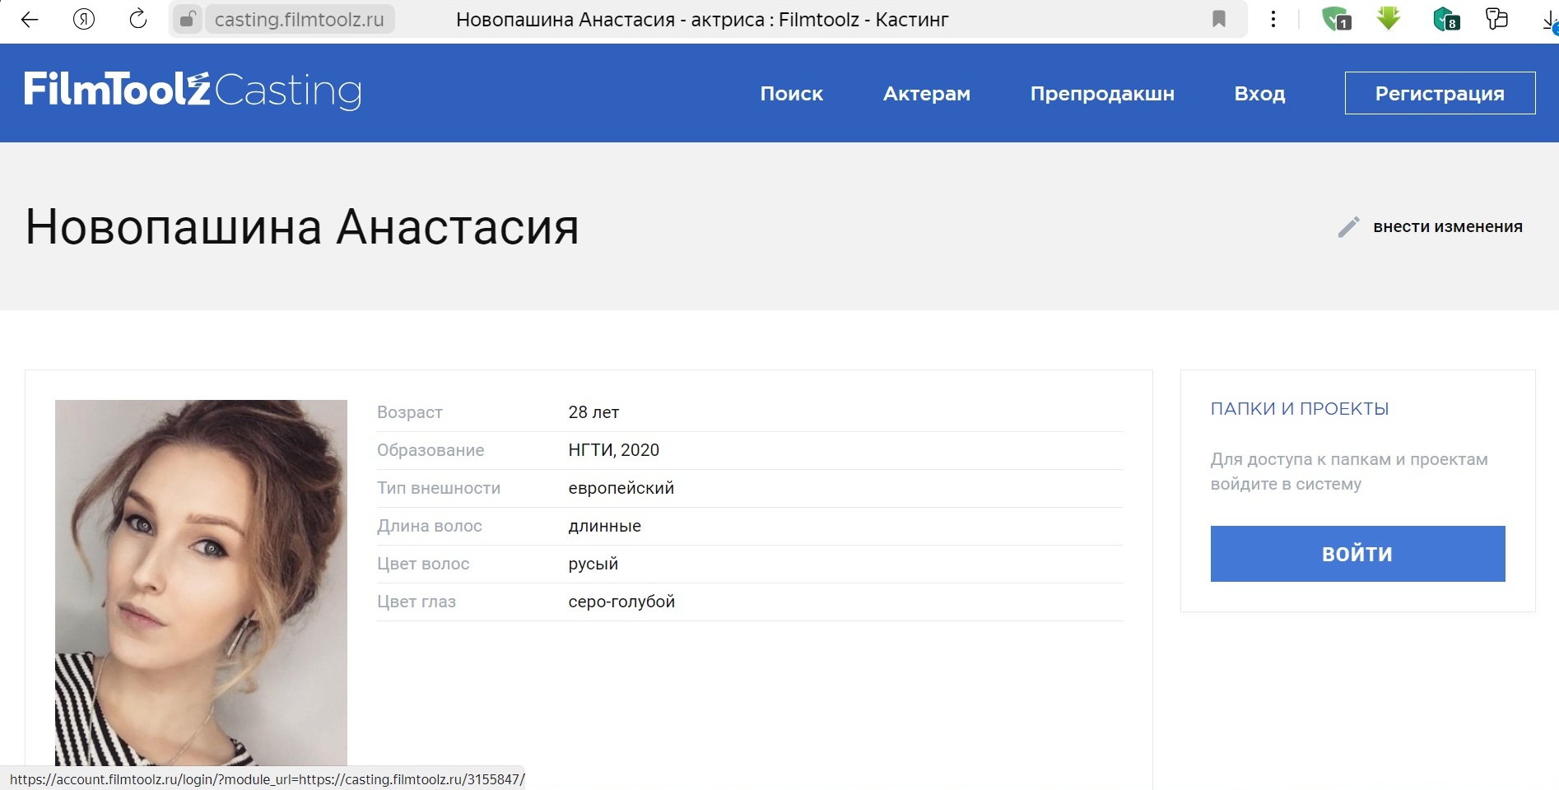Click the unlocked padlock site security icon
This screenshot has height=790, width=1559.
[188, 20]
